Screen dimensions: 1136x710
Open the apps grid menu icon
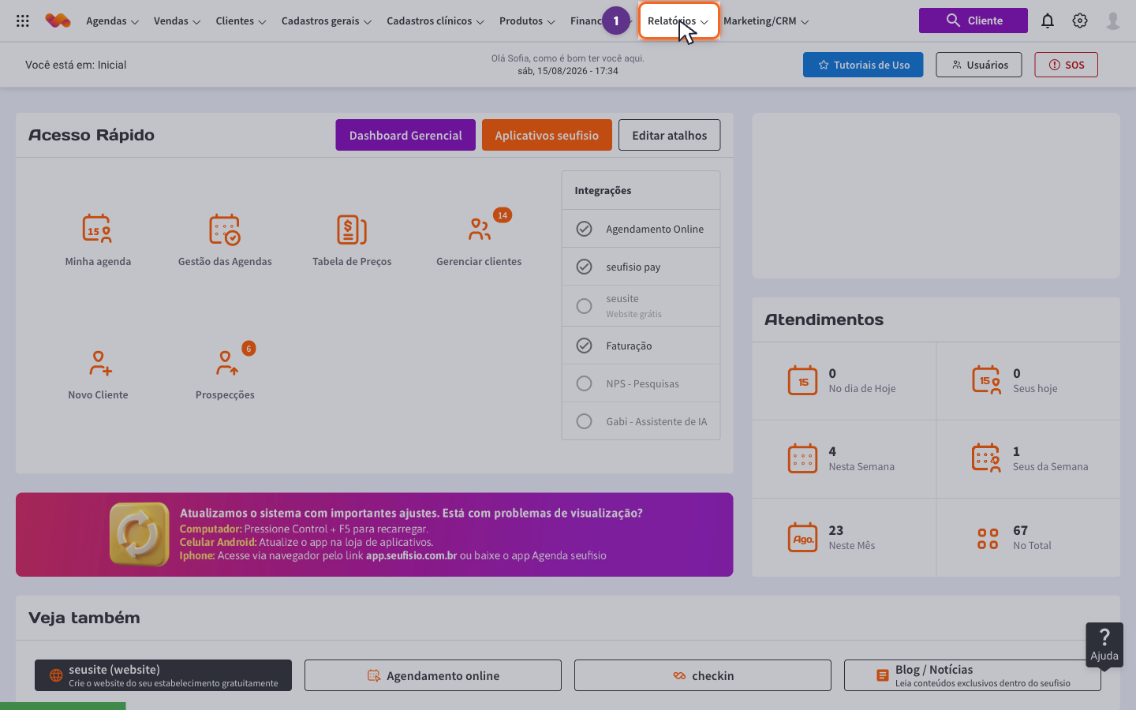click(23, 21)
